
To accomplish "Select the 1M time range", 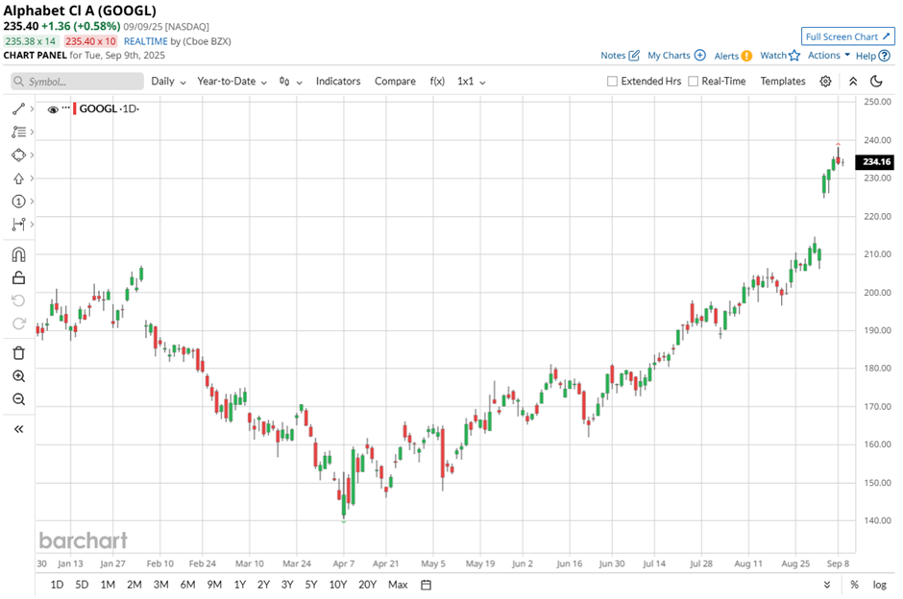I will point(108,585).
